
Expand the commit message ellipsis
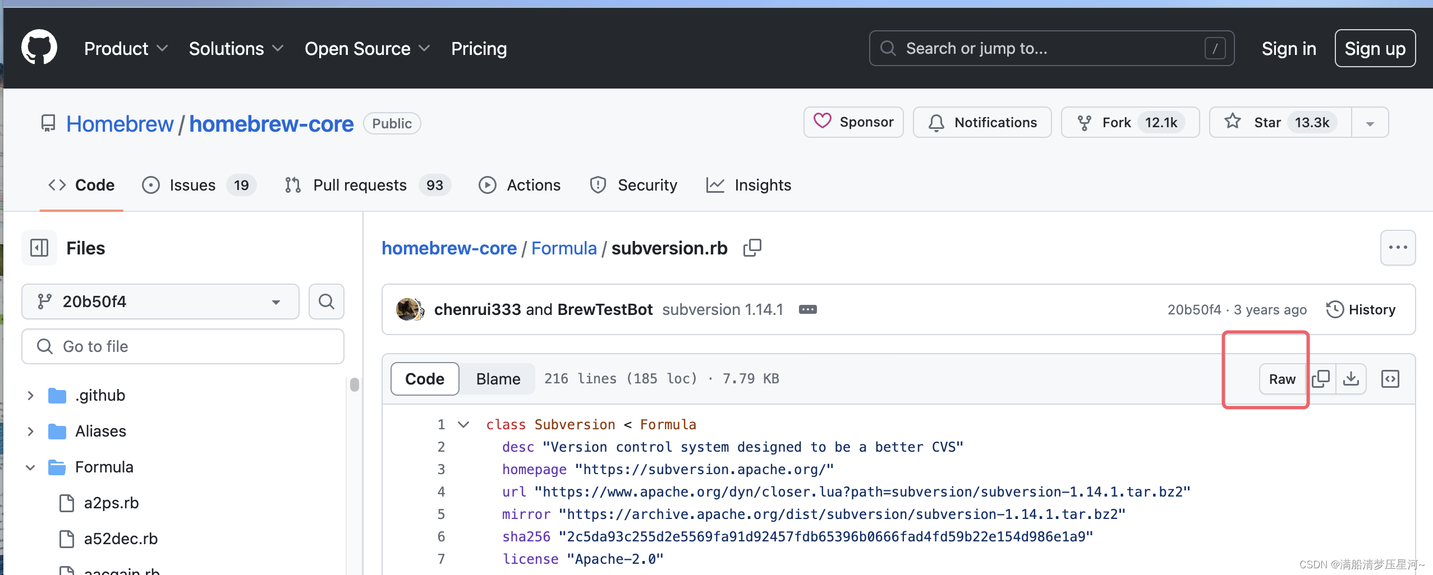(807, 309)
